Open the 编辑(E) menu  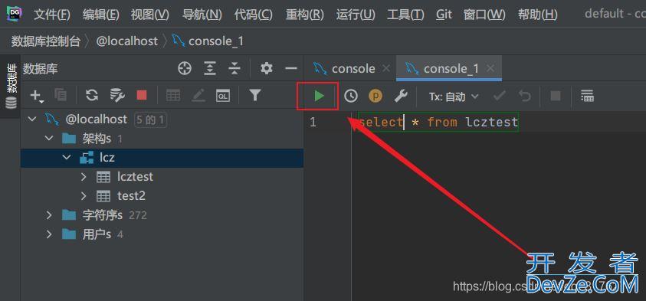101,15
